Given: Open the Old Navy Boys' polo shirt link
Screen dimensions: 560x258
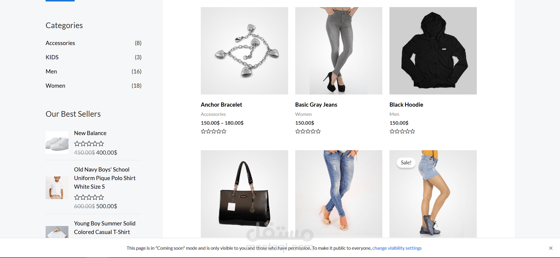Looking at the screenshot, I should [x=105, y=178].
